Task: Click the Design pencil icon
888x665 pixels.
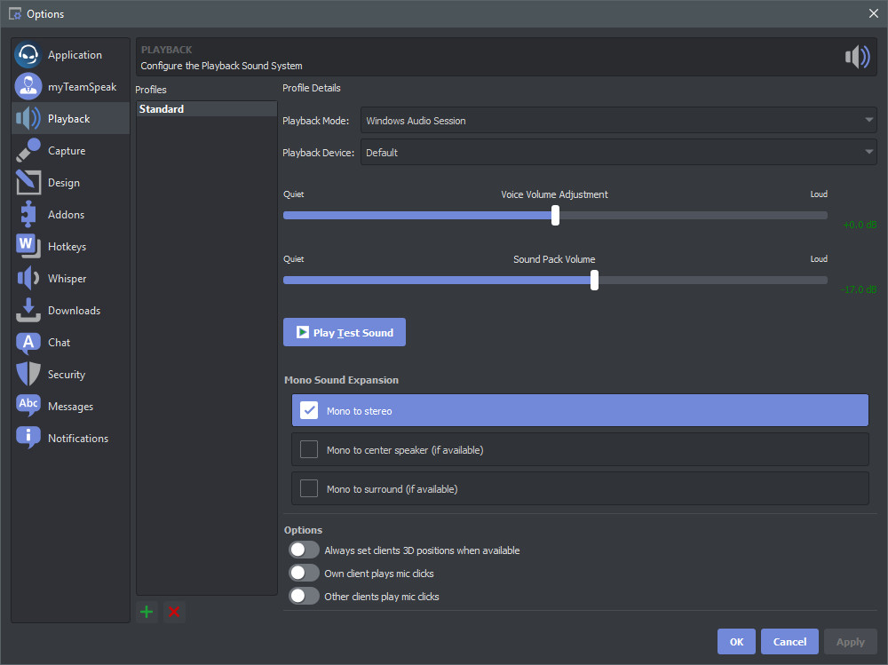Action: 28,182
